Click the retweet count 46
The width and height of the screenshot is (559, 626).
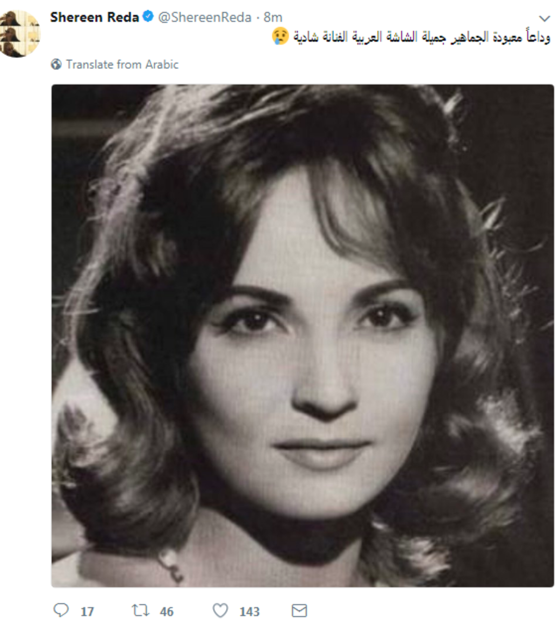point(166,611)
